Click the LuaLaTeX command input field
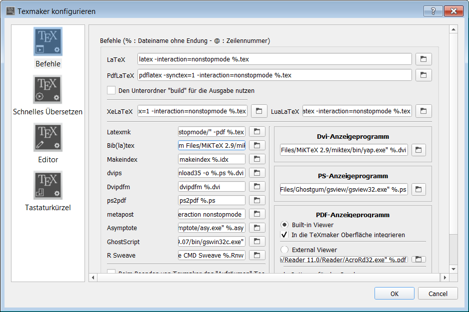Screen dimensions: 469x312 [357, 111]
